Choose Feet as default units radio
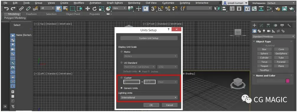The image size is (297, 112). pyautogui.click(x=140, y=72)
